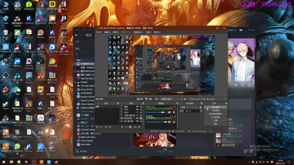Open 桌面音频 audio settings gear
The width and height of the screenshot is (294, 165).
click(174, 122)
